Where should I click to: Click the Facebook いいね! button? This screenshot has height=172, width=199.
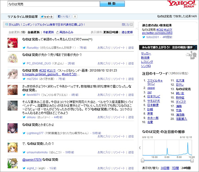click(x=64, y=16)
